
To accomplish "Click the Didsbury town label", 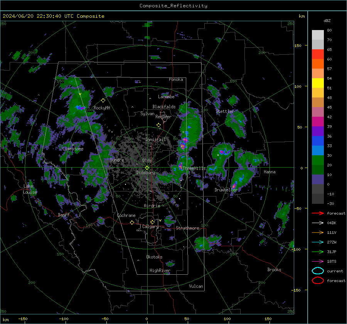I will coord(145,173).
